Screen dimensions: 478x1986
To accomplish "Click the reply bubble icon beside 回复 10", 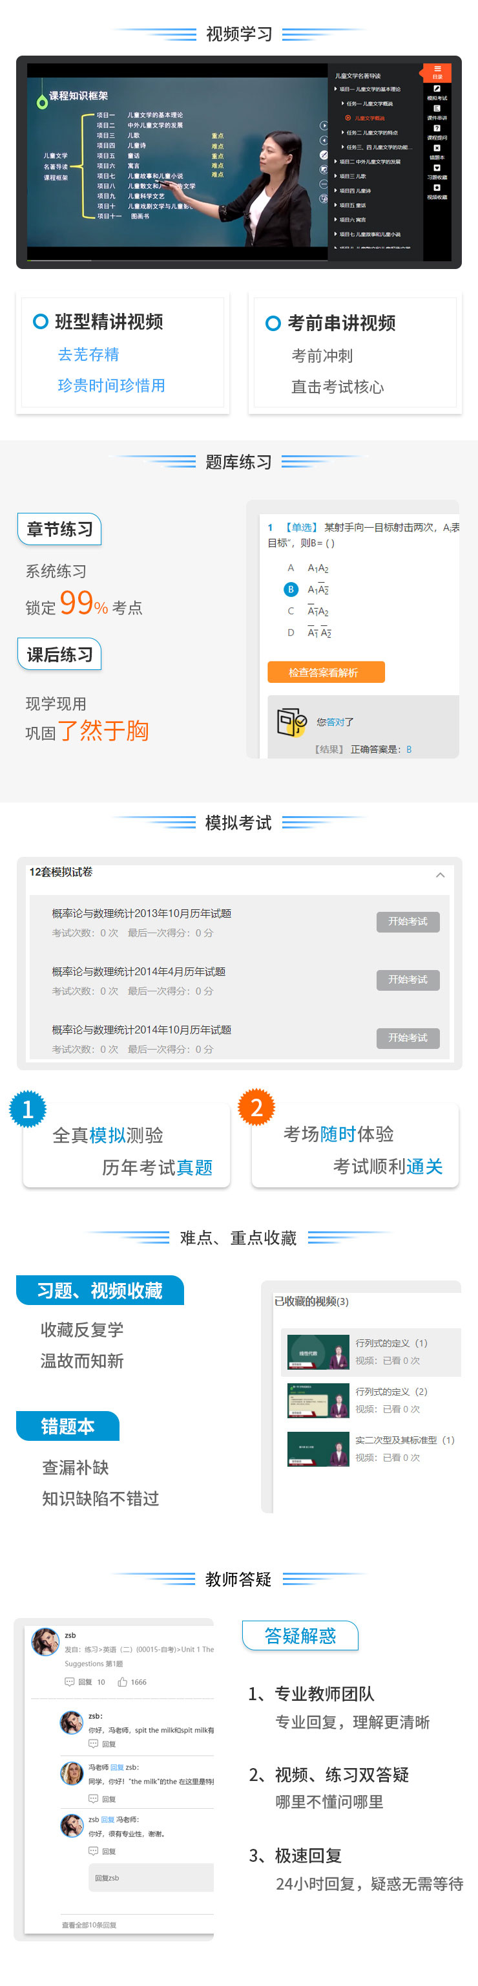I will tap(69, 1681).
